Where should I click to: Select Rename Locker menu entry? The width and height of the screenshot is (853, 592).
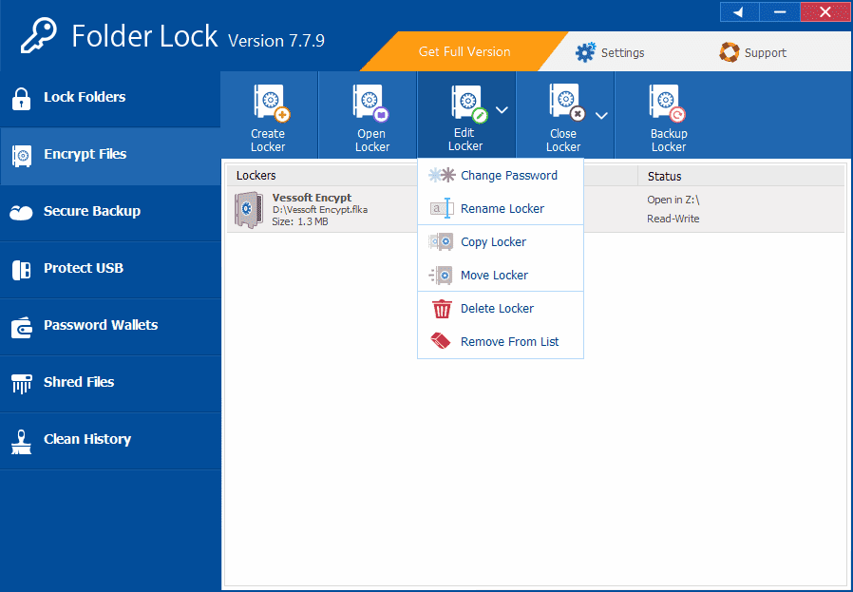pyautogui.click(x=501, y=208)
